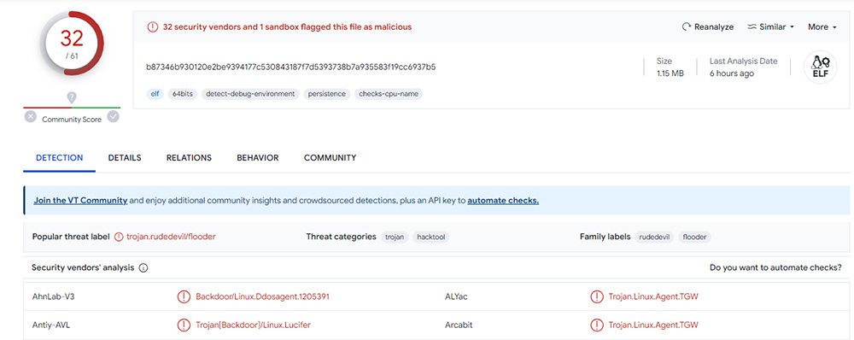Vote positive with the community checkmark icon
Viewport: 854px width, 340px height.
click(x=114, y=116)
